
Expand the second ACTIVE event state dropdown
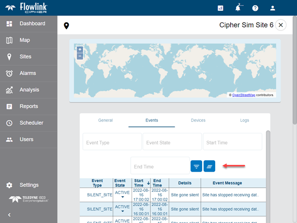pyautogui.click(x=122, y=211)
